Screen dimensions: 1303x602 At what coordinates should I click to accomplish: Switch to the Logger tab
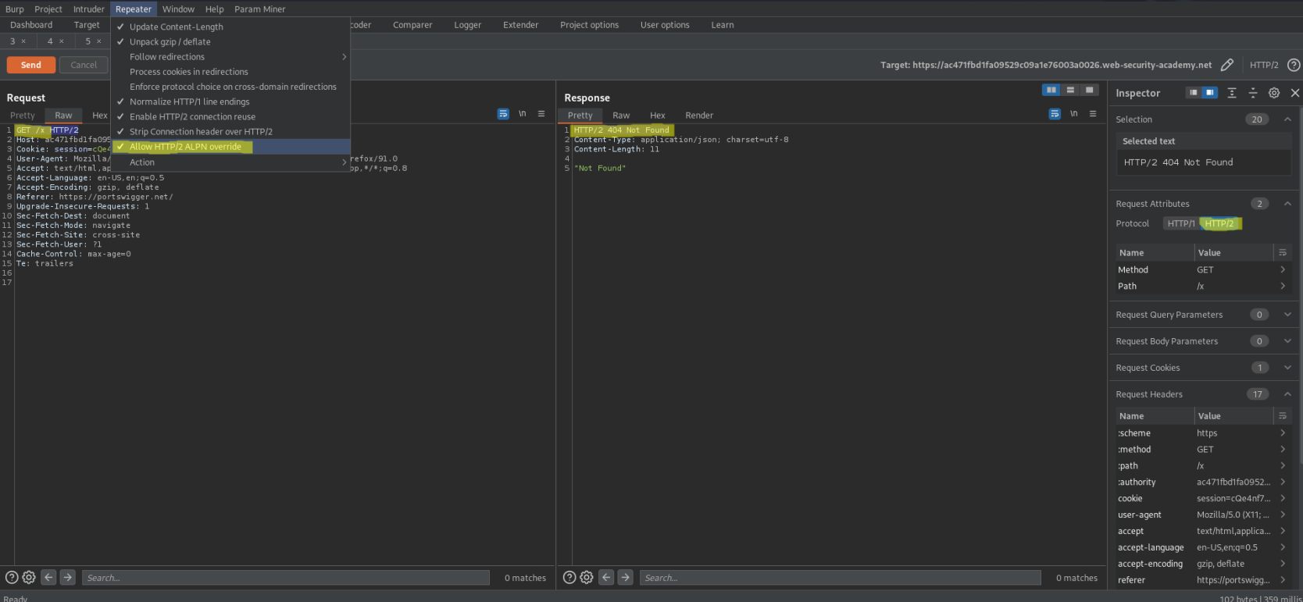467,25
